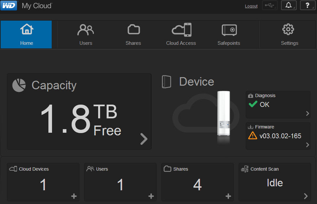Click the Users panel people icon
Image resolution: width=317 pixels, height=204 pixels.
tap(90, 169)
